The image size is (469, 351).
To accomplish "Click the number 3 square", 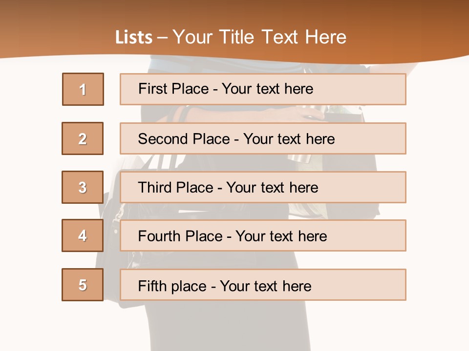I will tap(83, 187).
